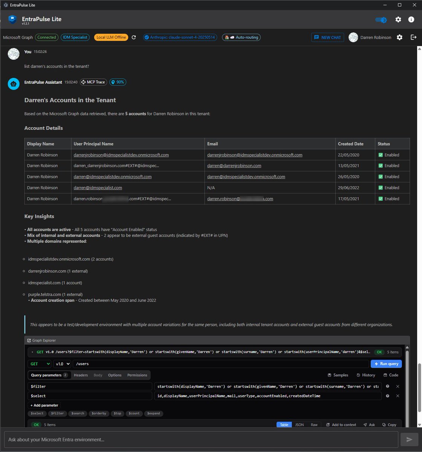The width and height of the screenshot is (422, 452).
Task: Click the $select value field
Action: (268, 396)
